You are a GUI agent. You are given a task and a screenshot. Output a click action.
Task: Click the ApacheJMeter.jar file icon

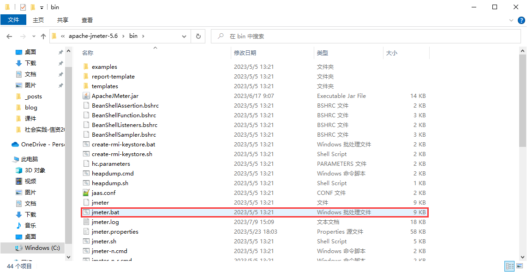tap(86, 96)
